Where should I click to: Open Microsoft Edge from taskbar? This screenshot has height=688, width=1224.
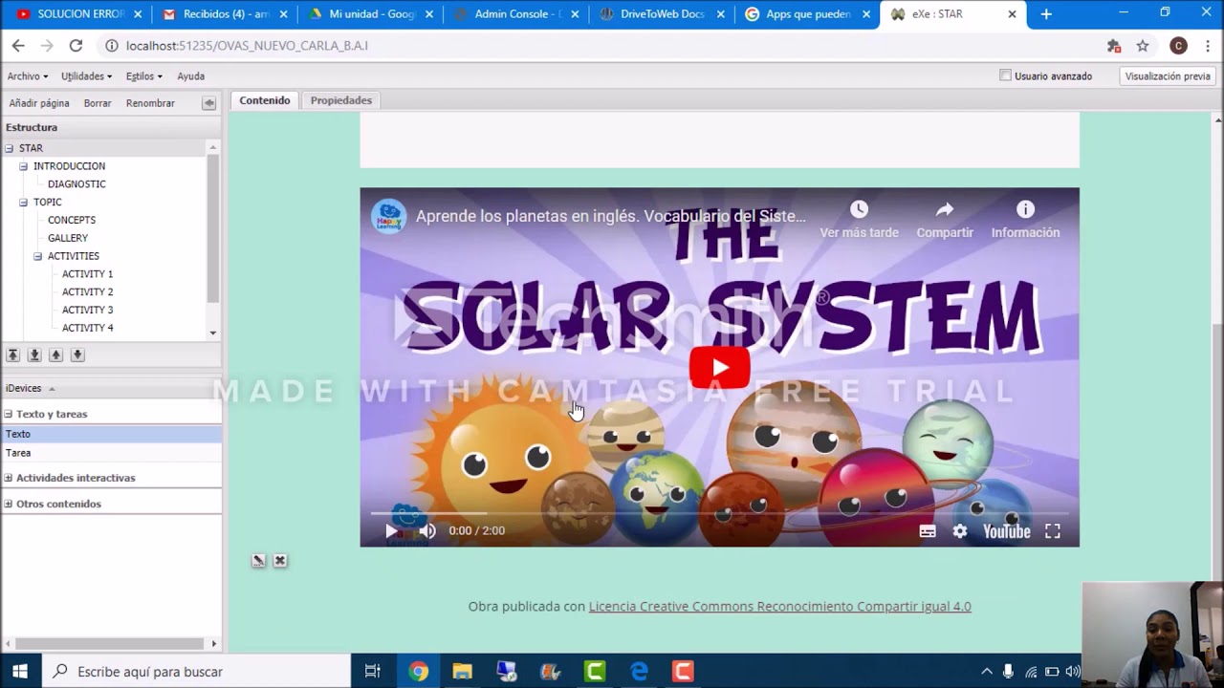[639, 672]
